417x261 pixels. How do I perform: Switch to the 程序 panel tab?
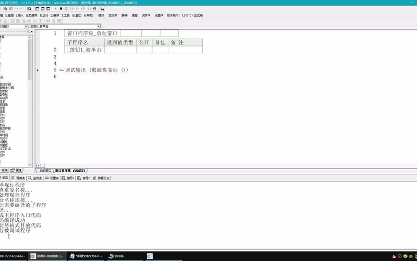(5, 170)
